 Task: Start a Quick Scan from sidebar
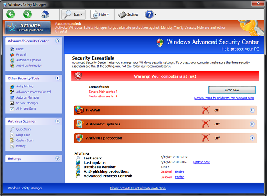click(x=23, y=129)
